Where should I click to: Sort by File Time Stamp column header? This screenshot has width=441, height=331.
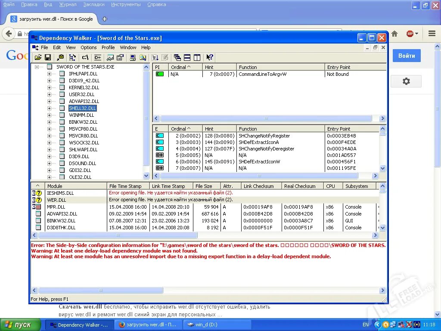(128, 186)
